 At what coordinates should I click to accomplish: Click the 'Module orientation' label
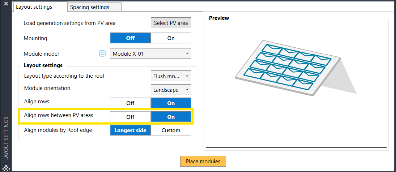point(47,88)
